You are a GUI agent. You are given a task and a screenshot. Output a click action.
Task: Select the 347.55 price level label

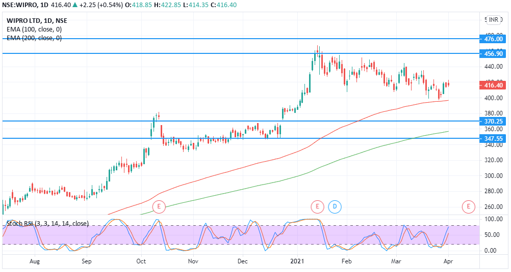pyautogui.click(x=494, y=138)
